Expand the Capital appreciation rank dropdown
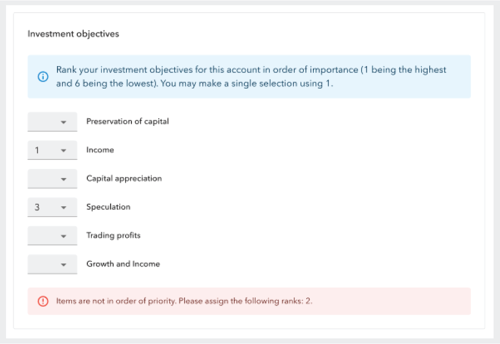The image size is (500, 344). (52, 179)
